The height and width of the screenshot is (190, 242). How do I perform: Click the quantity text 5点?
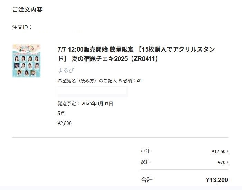pyautogui.click(x=61, y=114)
